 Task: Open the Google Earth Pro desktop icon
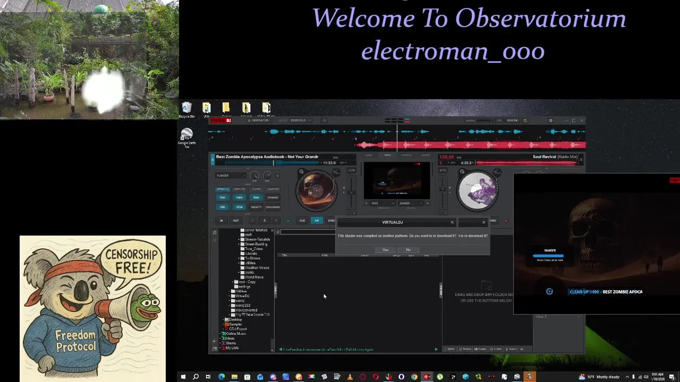(x=186, y=138)
